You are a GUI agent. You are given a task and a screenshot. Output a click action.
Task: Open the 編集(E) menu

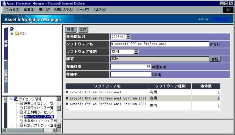[x=29, y=10]
